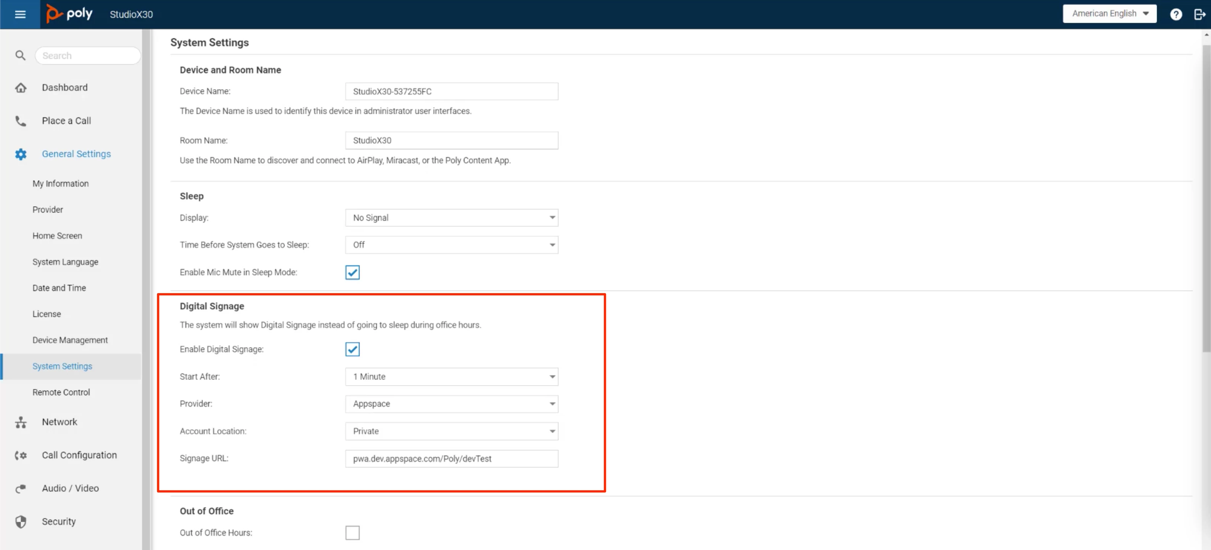Screen dimensions: 1211x550
Task: Open Remote Control settings page
Action: pyautogui.click(x=61, y=392)
